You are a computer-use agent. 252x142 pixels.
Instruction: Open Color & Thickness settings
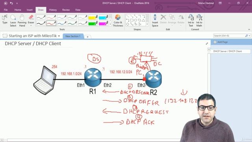tap(118, 21)
